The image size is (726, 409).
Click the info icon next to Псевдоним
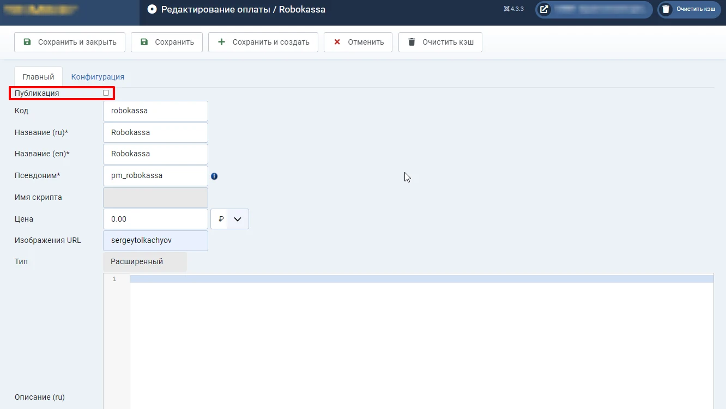pyautogui.click(x=214, y=176)
